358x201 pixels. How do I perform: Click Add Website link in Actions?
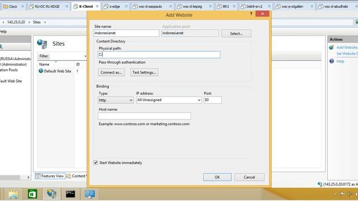click(x=347, y=47)
